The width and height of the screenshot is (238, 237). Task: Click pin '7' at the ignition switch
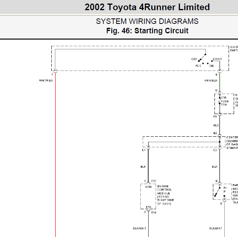tap(52, 74)
